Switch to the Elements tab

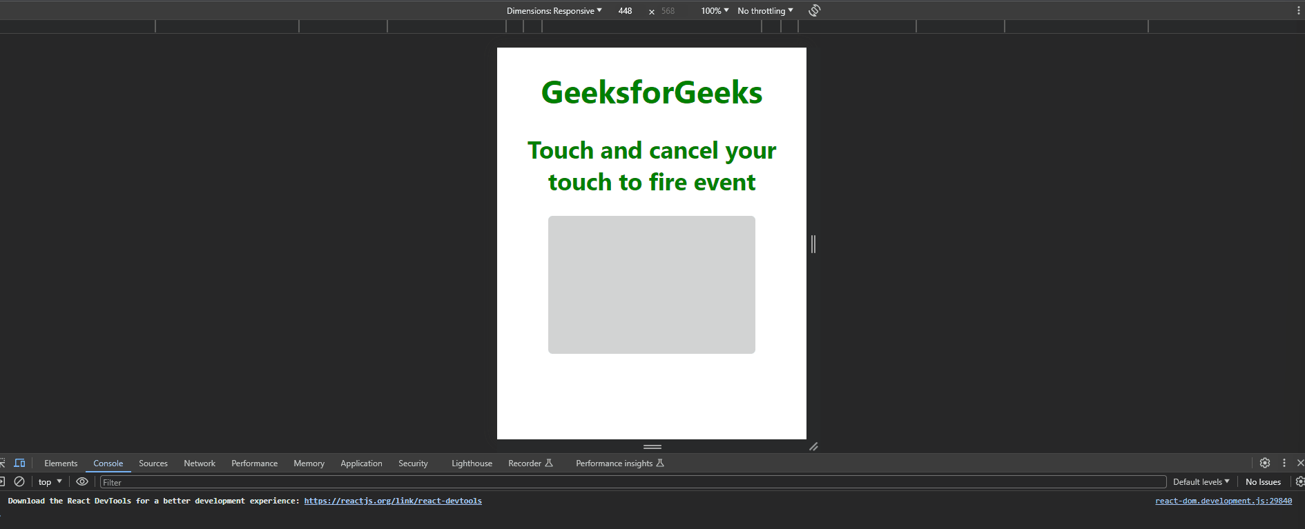61,463
